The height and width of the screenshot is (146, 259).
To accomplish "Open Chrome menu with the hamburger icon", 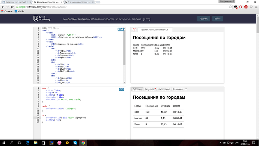I will 256,7.
